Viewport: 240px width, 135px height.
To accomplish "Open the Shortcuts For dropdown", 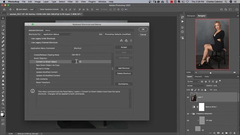I will tap(57, 34).
